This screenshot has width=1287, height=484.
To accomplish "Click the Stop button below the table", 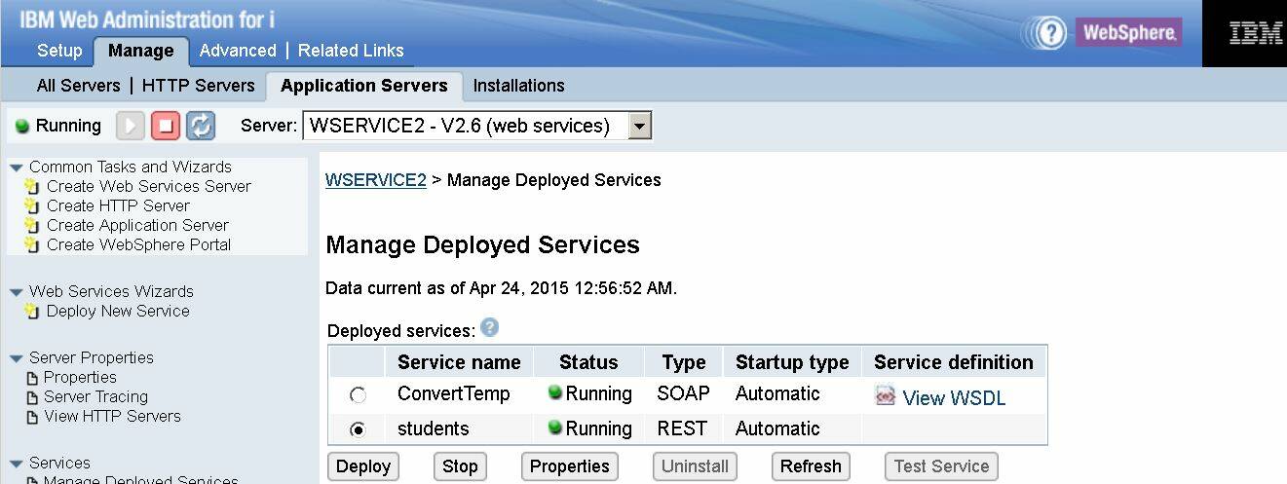I will tap(460, 466).
